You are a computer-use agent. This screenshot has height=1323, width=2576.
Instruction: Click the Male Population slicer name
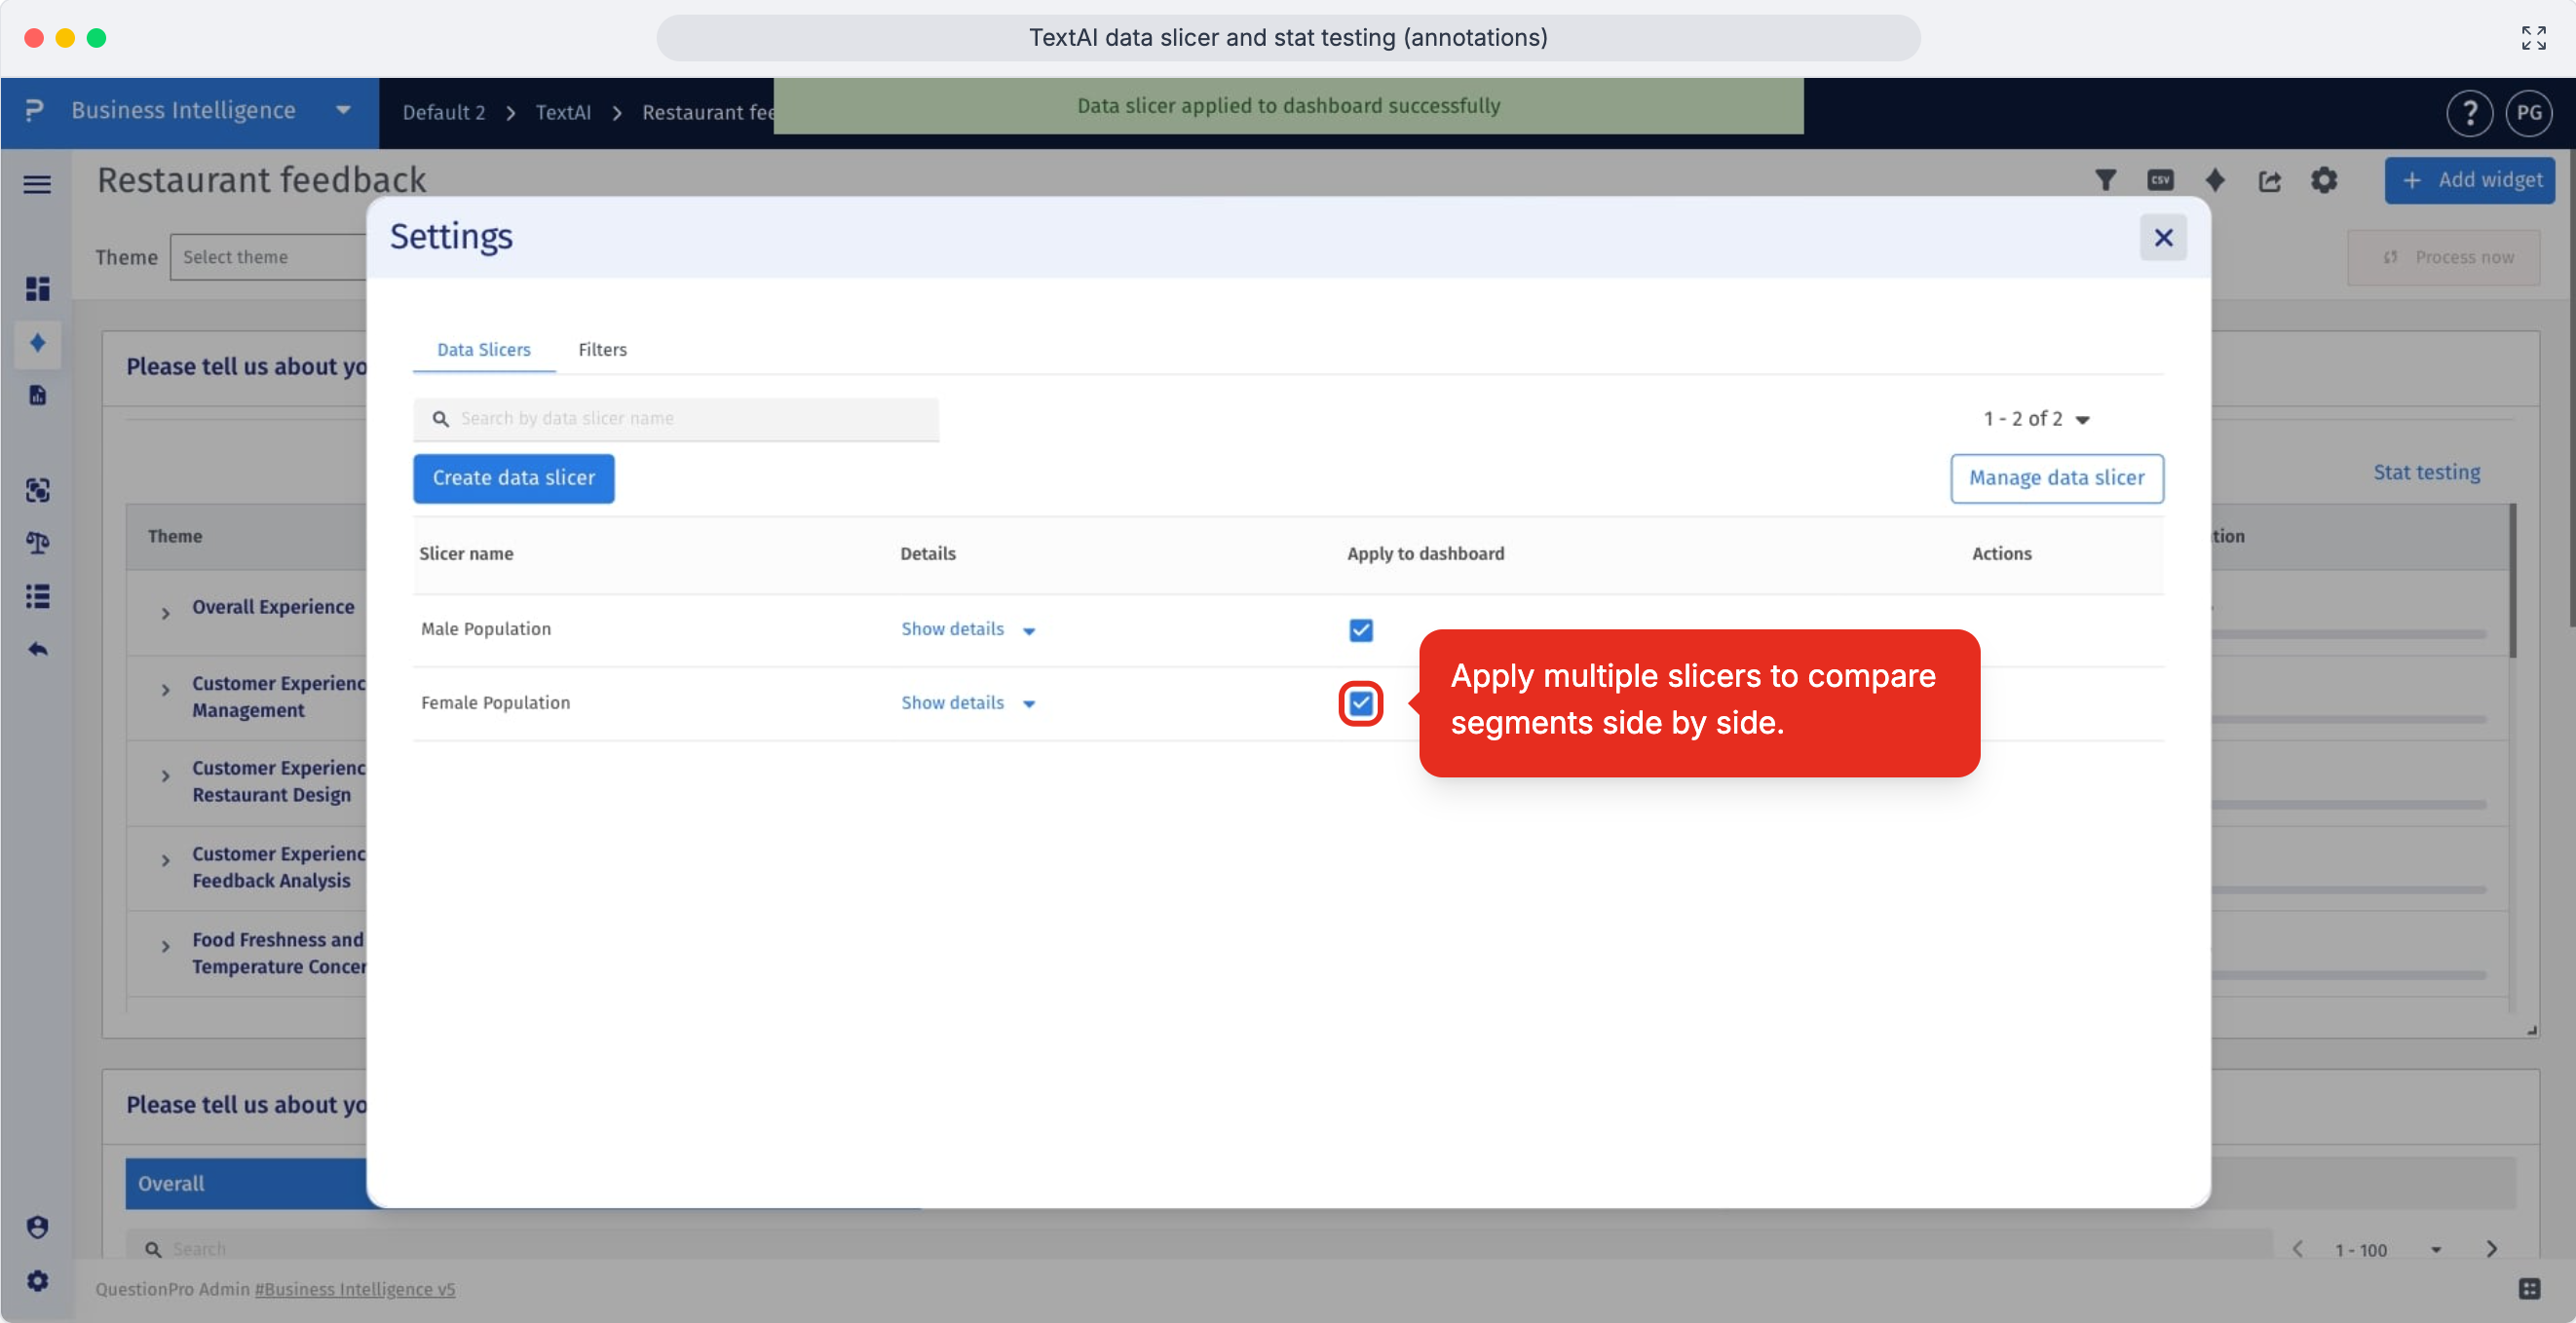tap(486, 629)
